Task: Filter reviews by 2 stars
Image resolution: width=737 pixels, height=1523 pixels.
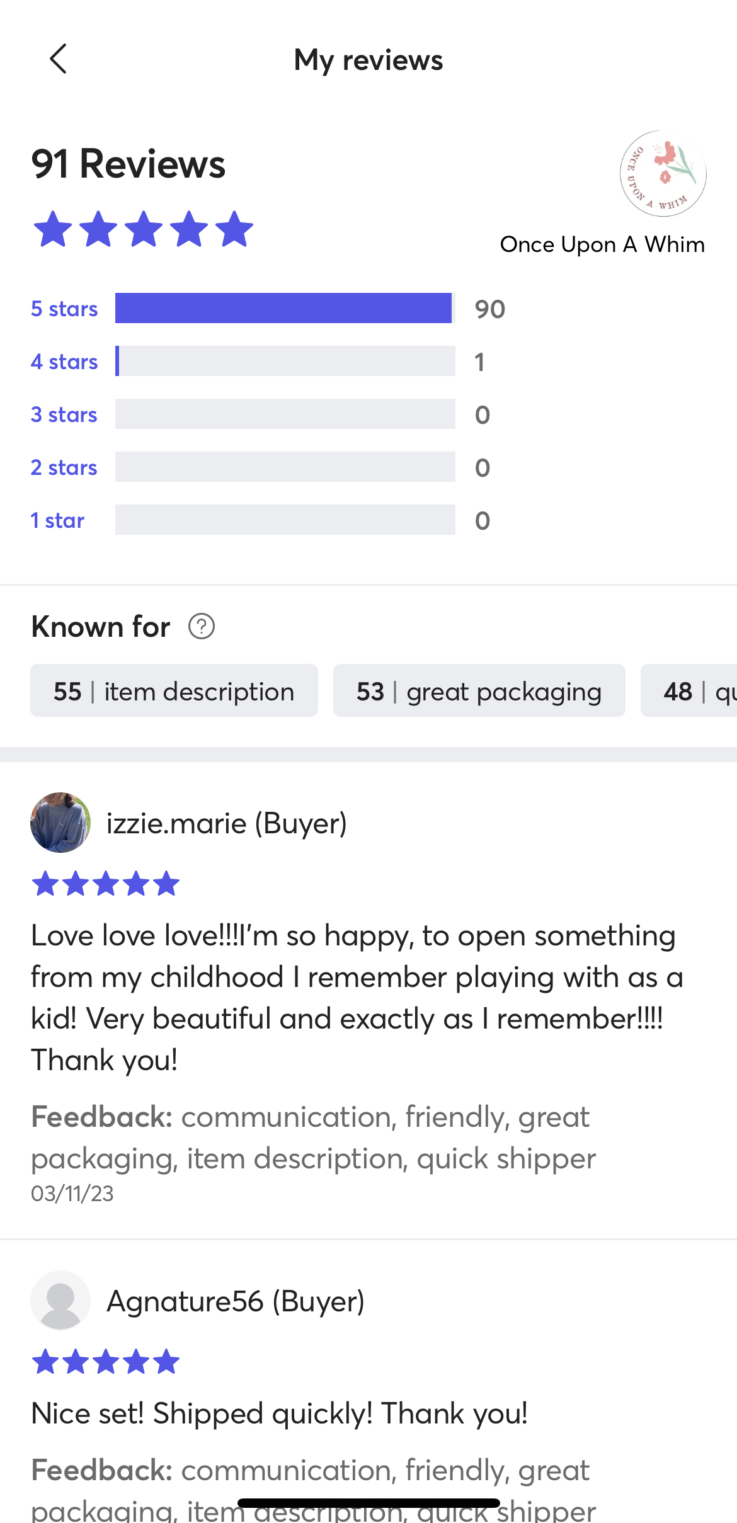Action: click(64, 467)
